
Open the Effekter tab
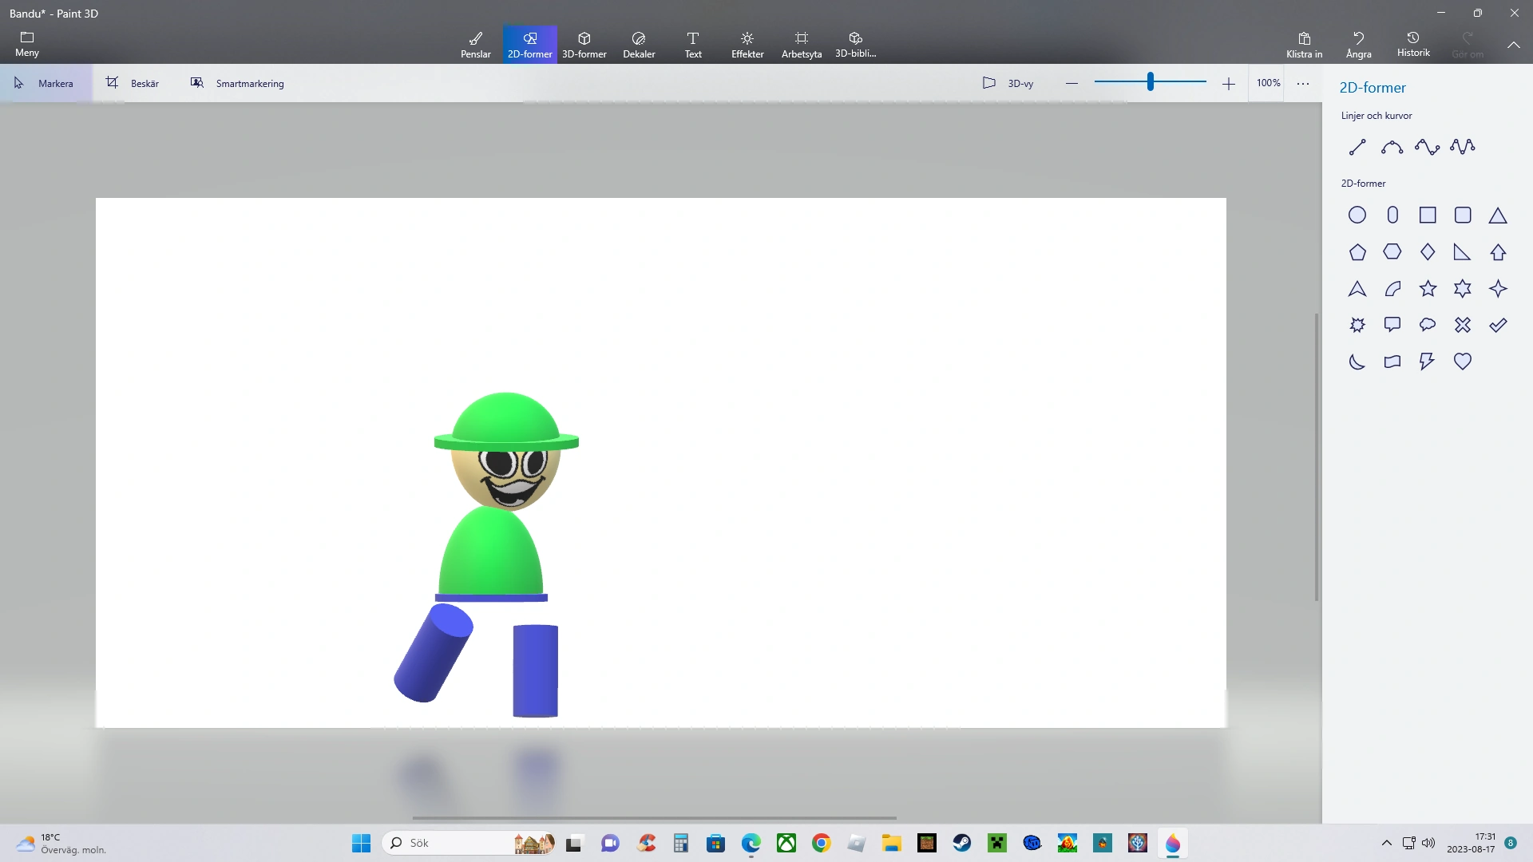(747, 44)
